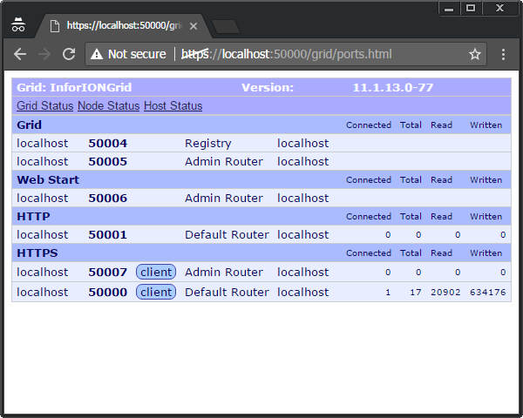Viewport: 523px width, 418px height.
Task: Open the Grid Status link
Action: (x=44, y=106)
